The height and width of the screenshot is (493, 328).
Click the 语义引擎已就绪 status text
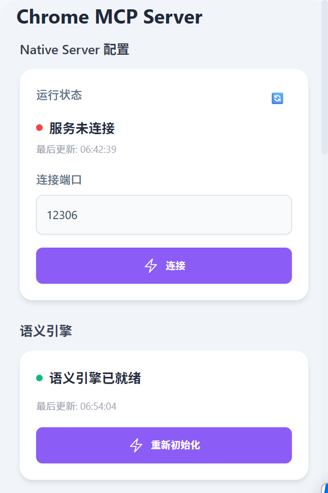point(95,378)
